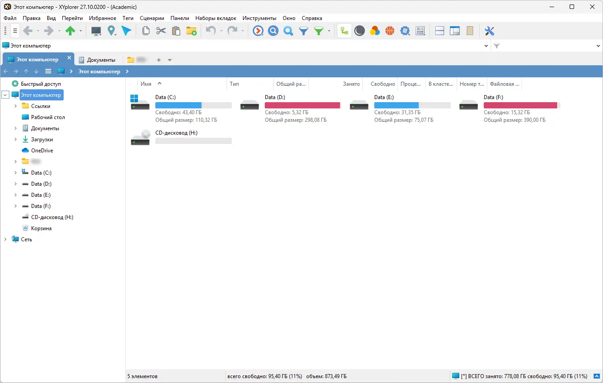Screen dimensions: 603x383
Task: Switch to horizontal dual pane layout icon
Action: [439, 31]
